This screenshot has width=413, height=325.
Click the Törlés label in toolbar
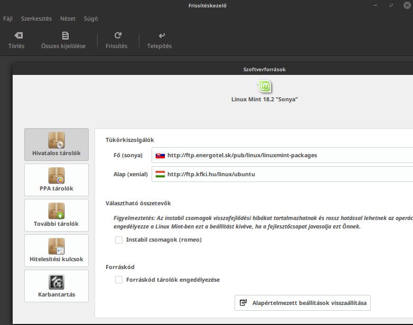[16, 46]
